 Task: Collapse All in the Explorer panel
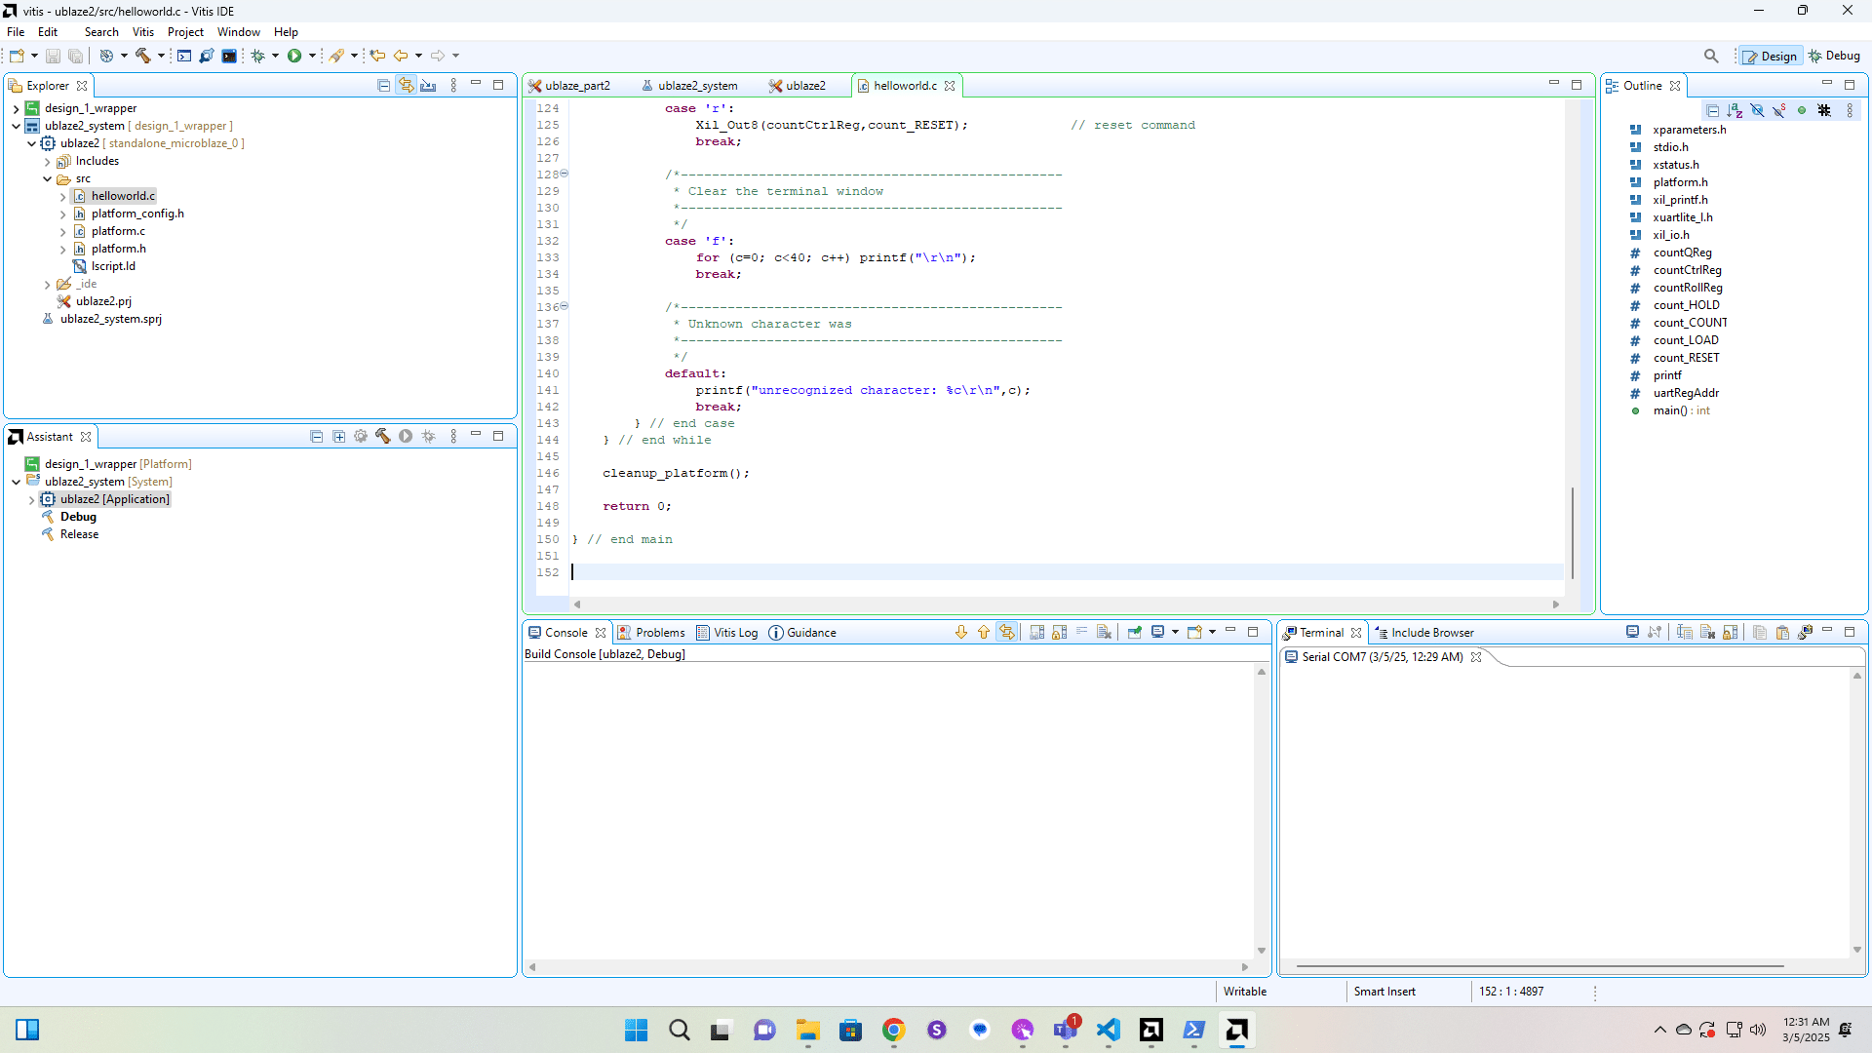[384, 85]
